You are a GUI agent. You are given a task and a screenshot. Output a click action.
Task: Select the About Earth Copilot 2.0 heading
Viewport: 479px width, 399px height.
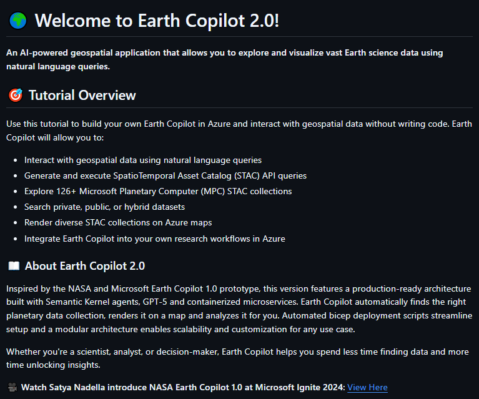[x=85, y=266]
